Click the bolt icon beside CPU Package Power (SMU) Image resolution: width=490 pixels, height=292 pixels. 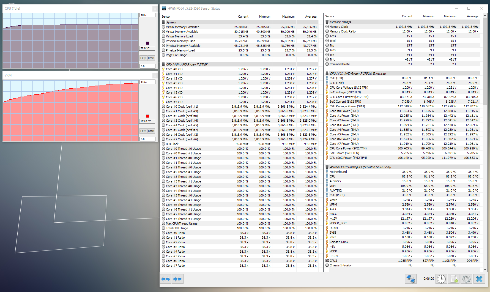click(327, 106)
